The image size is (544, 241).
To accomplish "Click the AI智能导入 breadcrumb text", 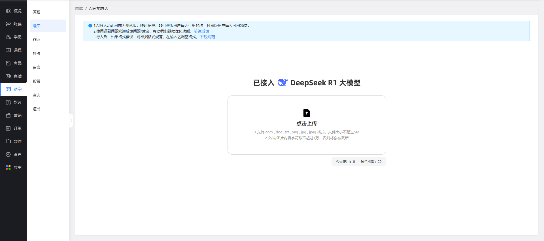I will click(99, 8).
